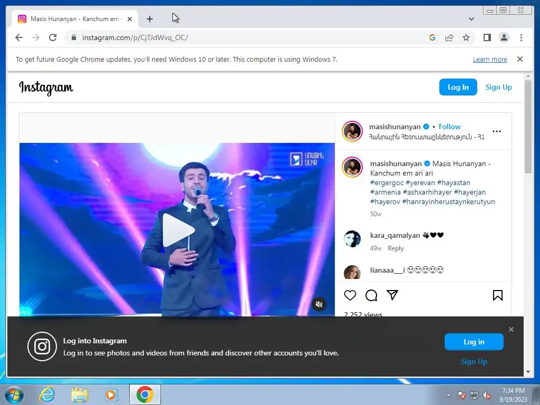Open the Google search icon in address bar
540x405 pixels.
click(x=432, y=37)
